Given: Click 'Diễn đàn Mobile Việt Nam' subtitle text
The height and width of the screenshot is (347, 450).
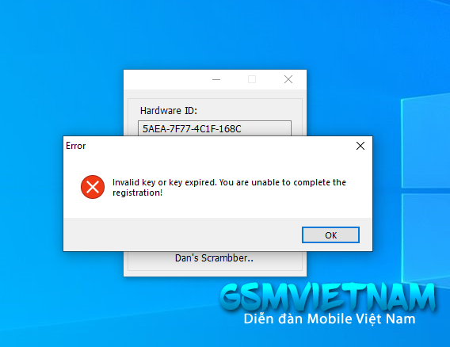Looking at the screenshot, I should [x=330, y=318].
